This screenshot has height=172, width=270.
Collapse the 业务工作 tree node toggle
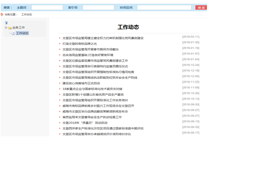tap(6, 28)
